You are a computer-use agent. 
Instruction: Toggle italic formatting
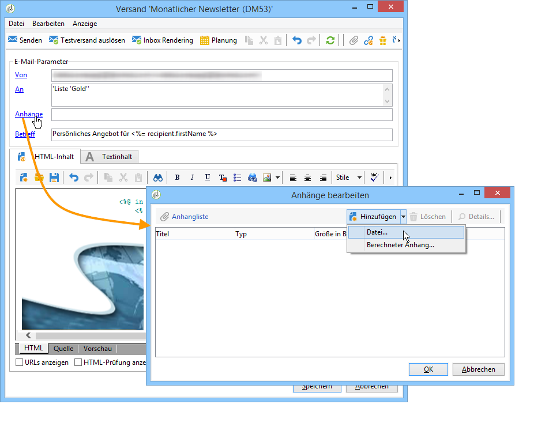192,177
